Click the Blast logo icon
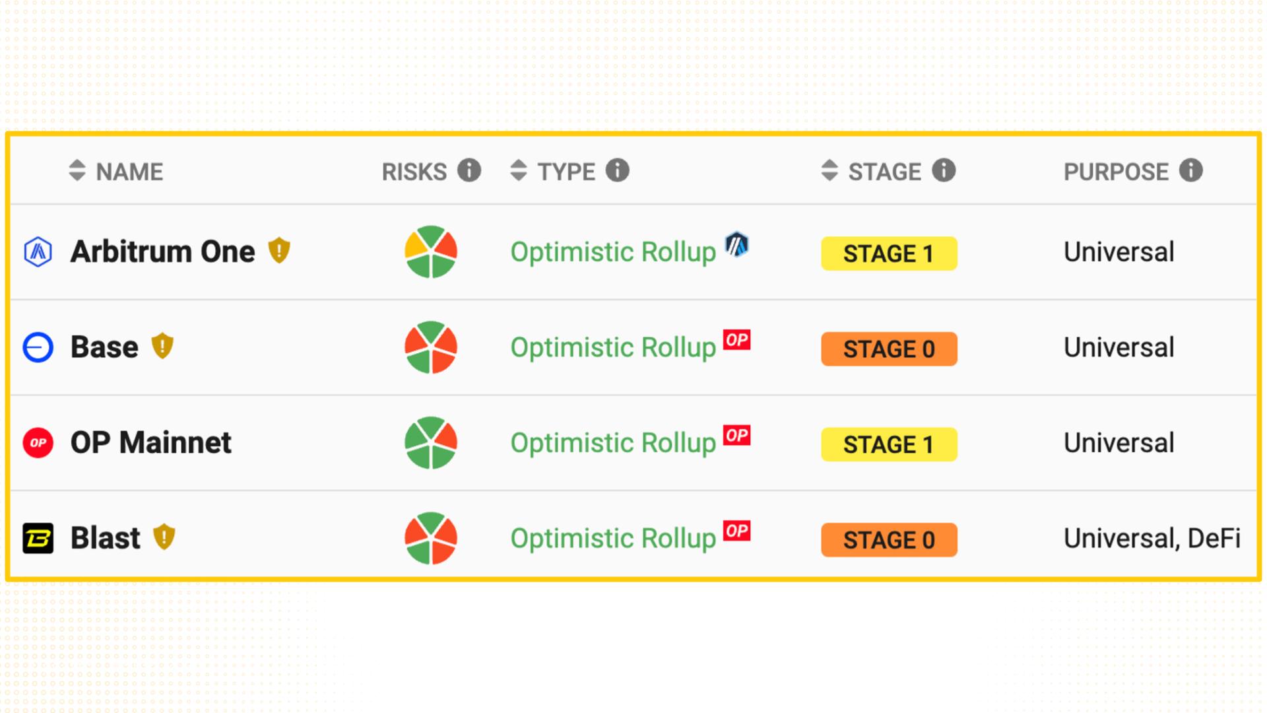The image size is (1267, 713). tap(38, 538)
